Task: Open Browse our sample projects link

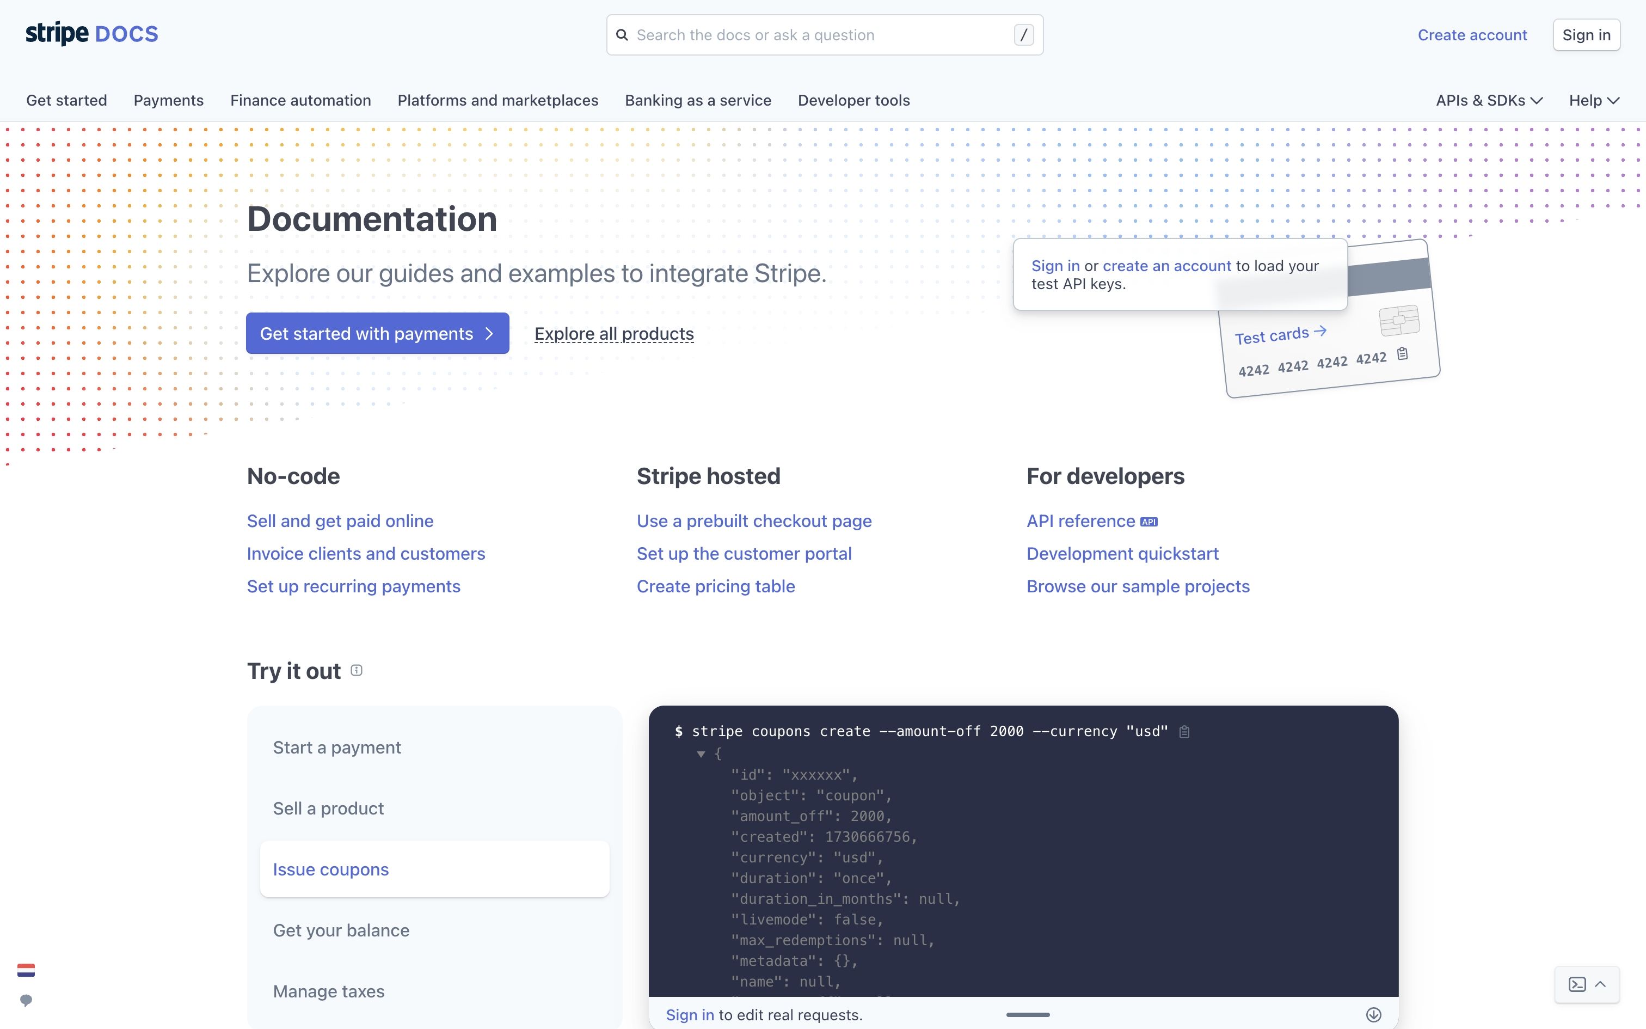Action: [x=1138, y=587]
